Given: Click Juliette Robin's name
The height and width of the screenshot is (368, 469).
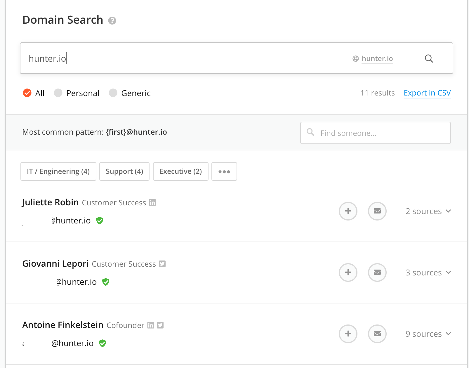Looking at the screenshot, I should [x=51, y=202].
